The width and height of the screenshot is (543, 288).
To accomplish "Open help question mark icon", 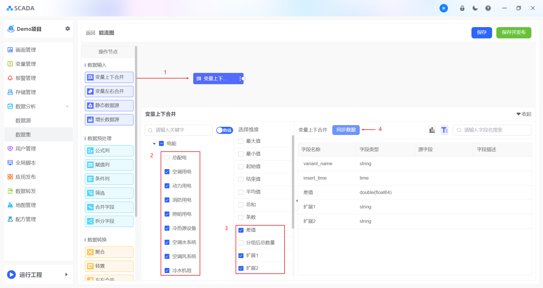I will pyautogui.click(x=488, y=8).
